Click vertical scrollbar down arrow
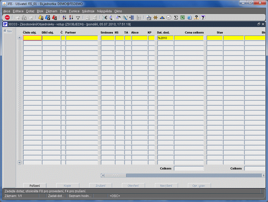The image size is (268, 202). [x=19, y=162]
